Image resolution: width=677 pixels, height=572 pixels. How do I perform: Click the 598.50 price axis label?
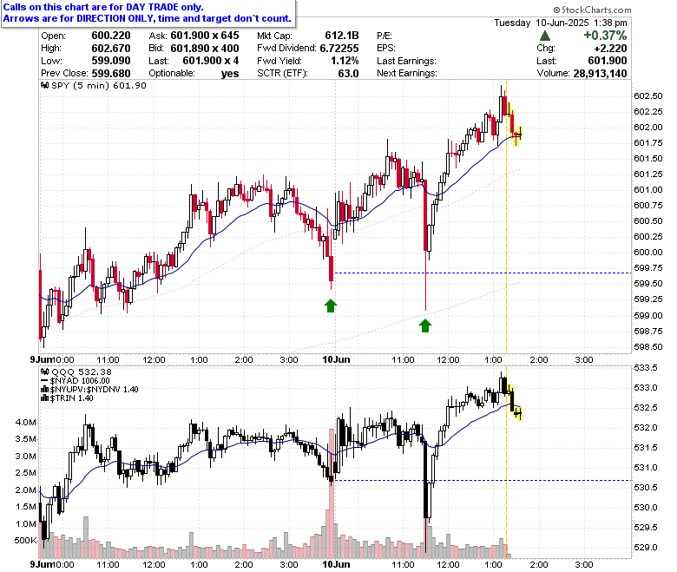click(648, 346)
